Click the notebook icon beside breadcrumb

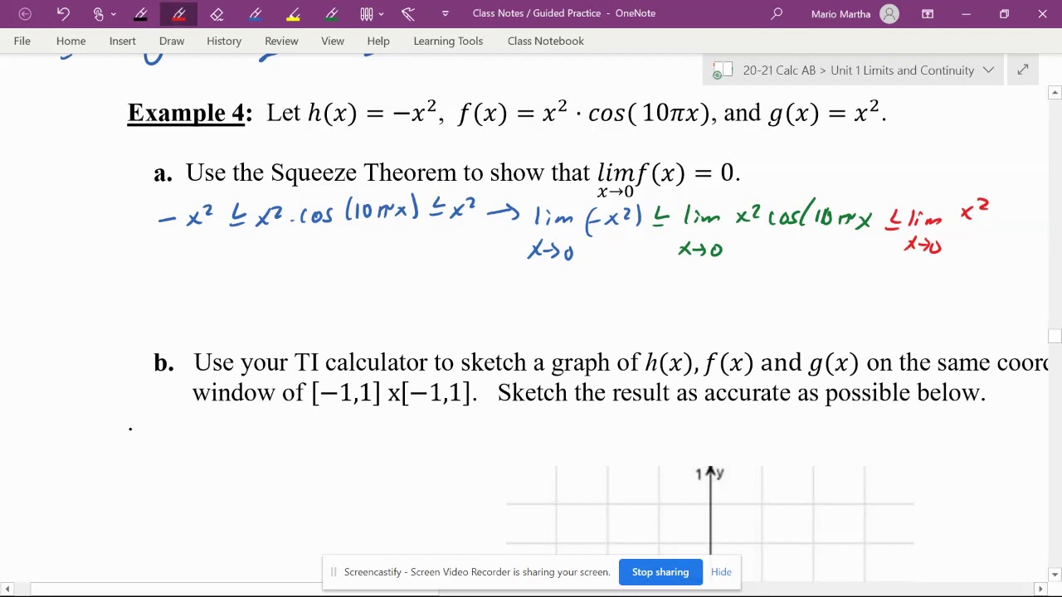tap(722, 70)
